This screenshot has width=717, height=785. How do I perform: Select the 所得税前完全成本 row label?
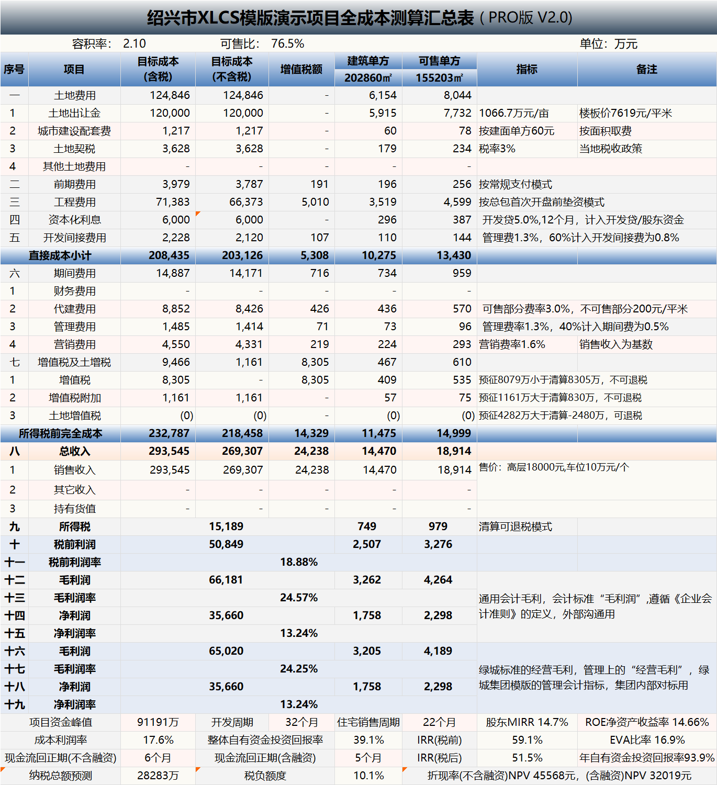[x=60, y=433]
